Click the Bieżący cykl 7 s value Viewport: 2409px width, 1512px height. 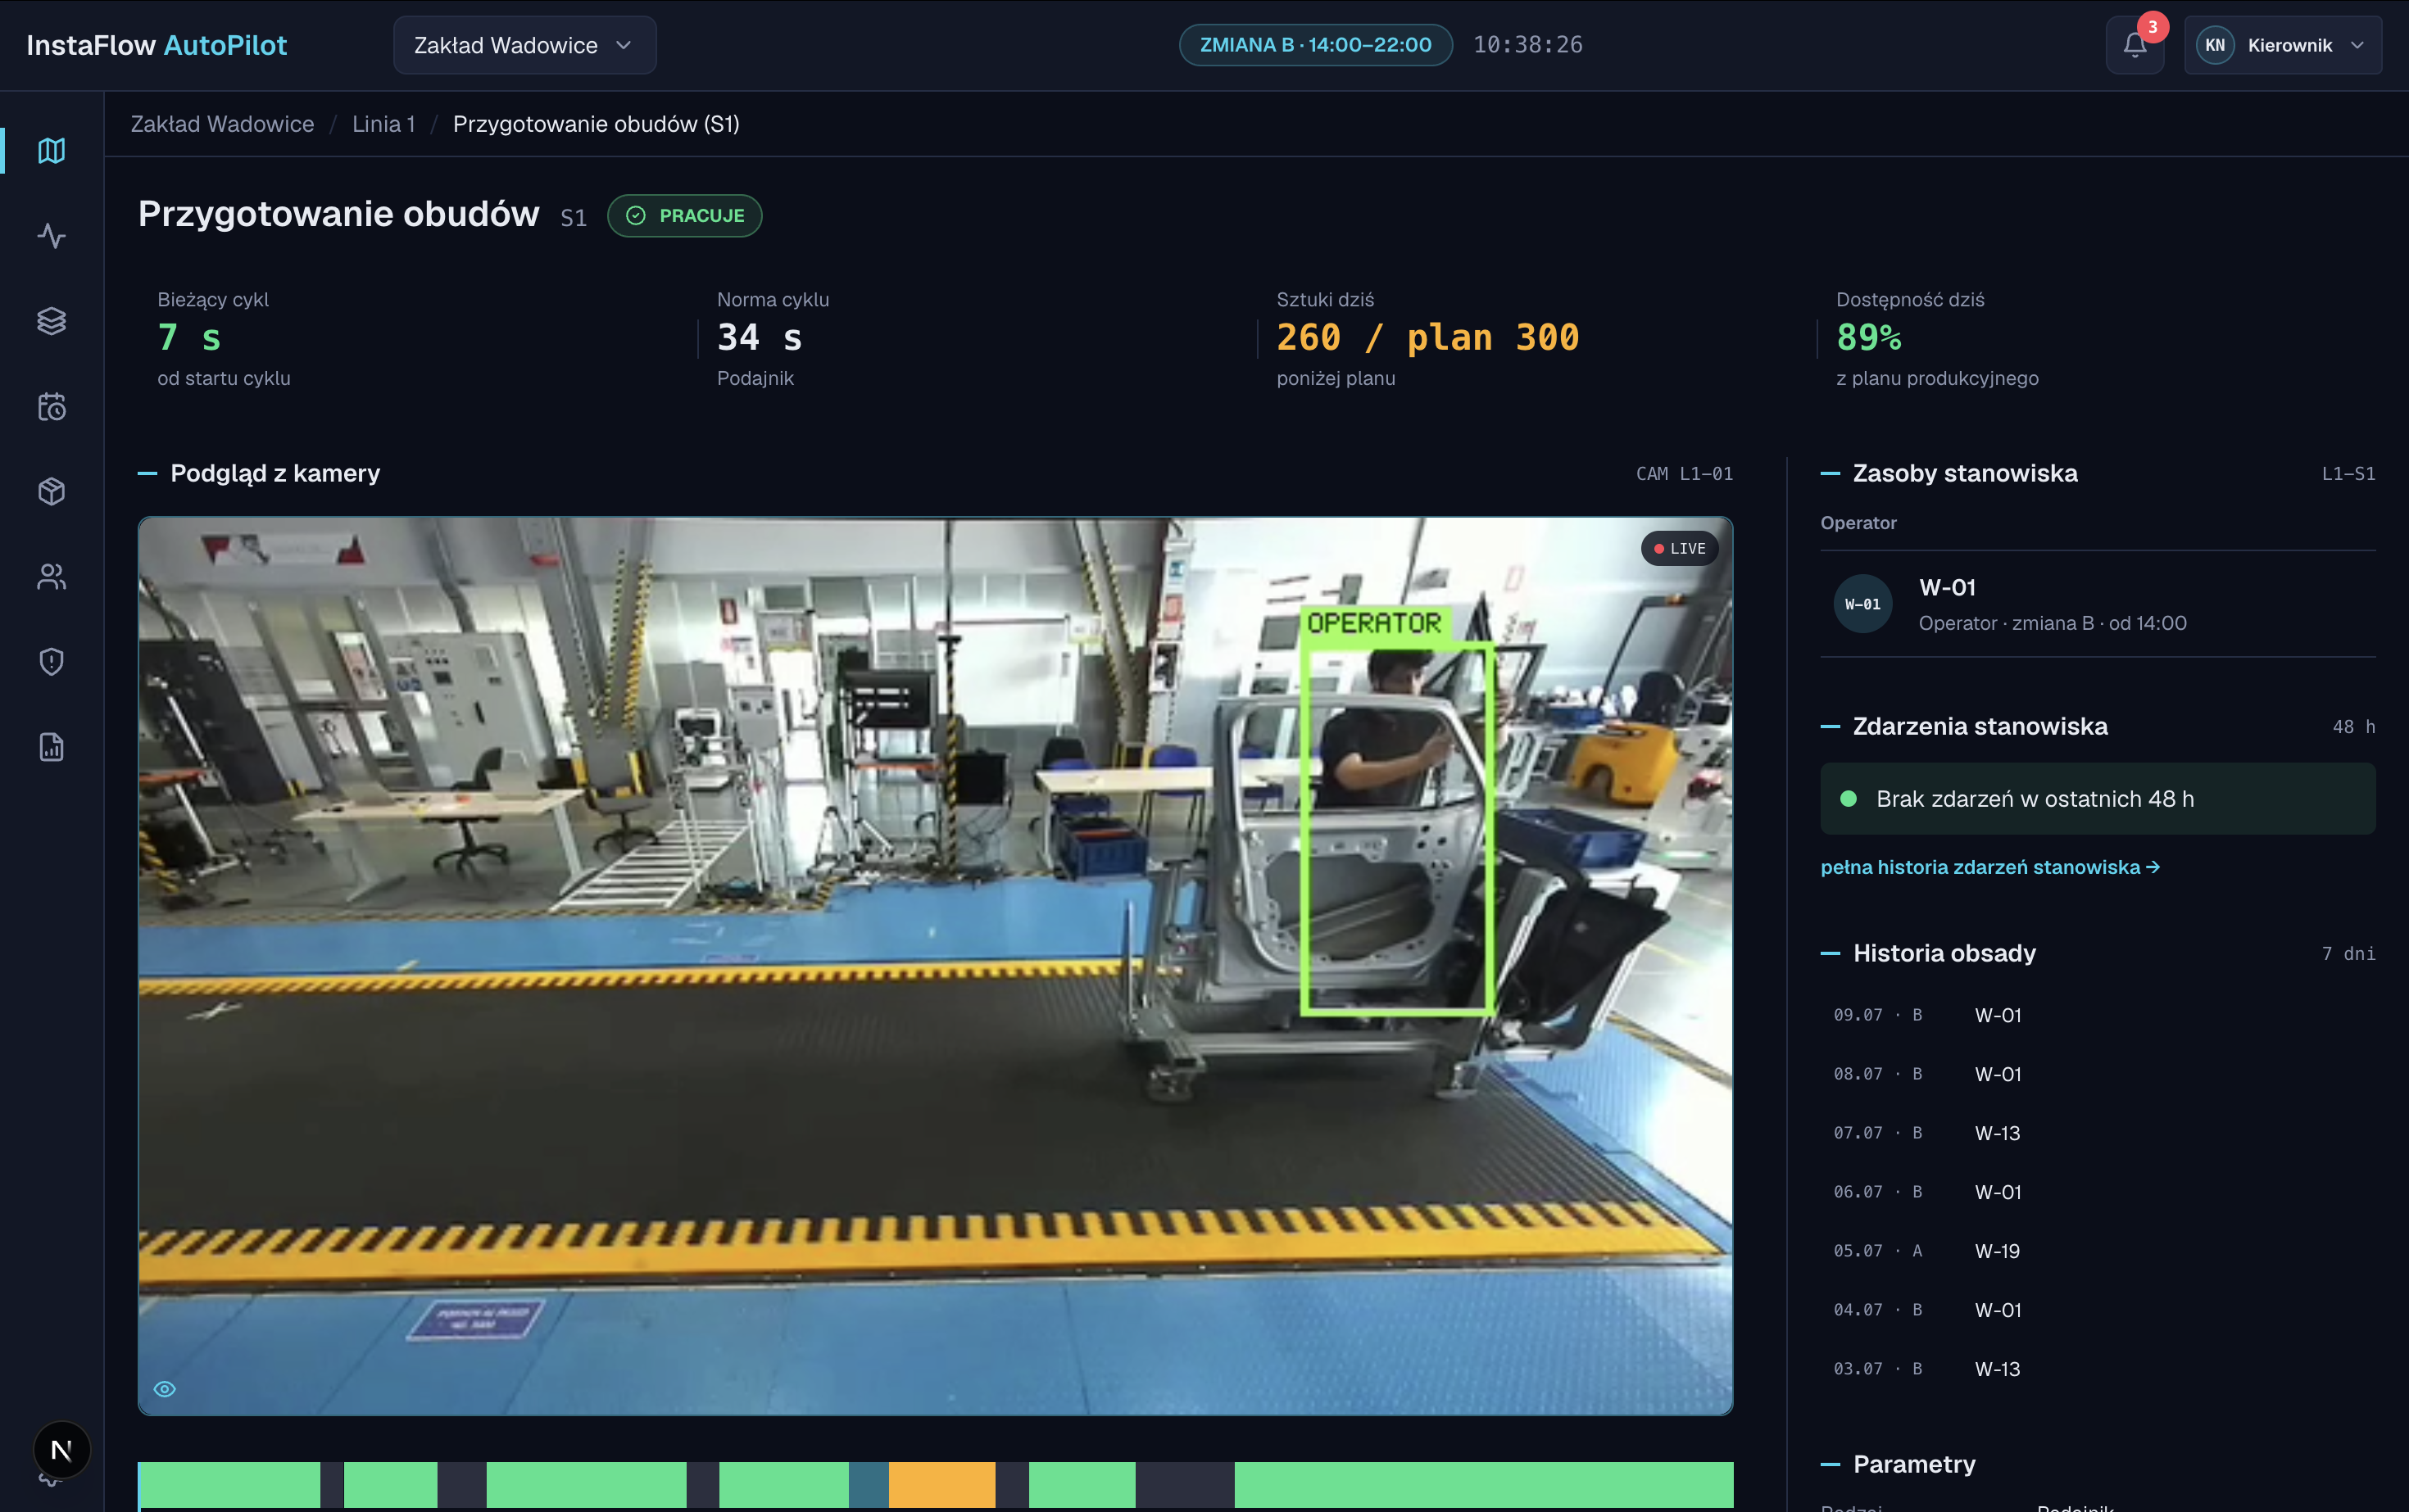point(189,338)
